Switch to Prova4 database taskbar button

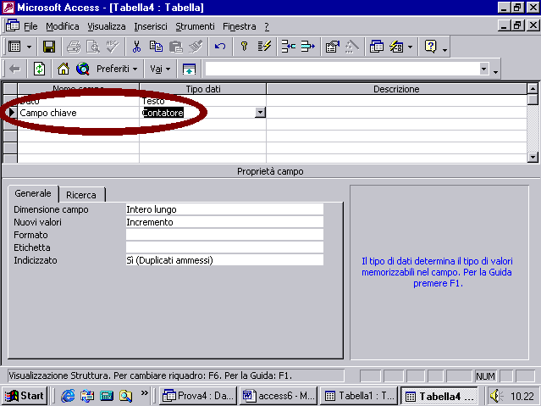pos(198,396)
